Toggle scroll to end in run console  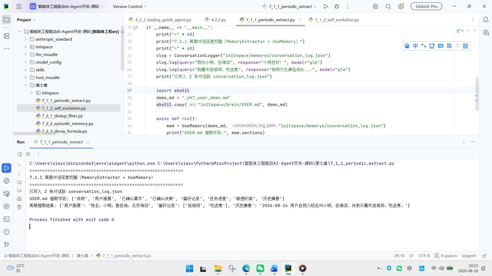(19, 190)
